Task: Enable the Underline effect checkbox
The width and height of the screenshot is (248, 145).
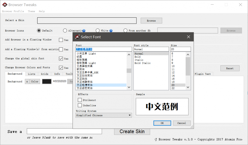Action: tap(80, 105)
